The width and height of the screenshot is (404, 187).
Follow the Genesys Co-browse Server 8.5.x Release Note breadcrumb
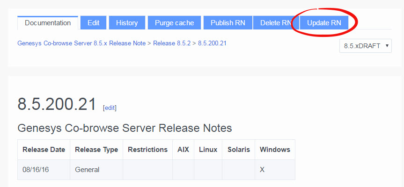[x=81, y=43]
